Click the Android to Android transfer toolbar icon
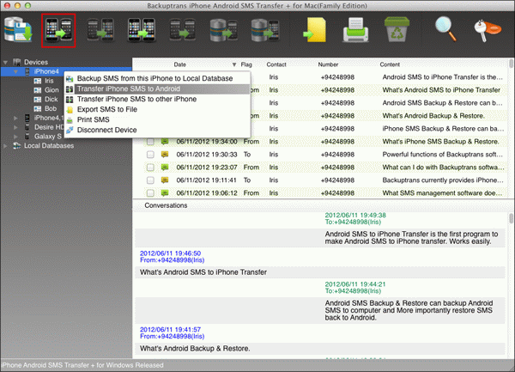The height and width of the screenshot is (372, 515). [182, 30]
